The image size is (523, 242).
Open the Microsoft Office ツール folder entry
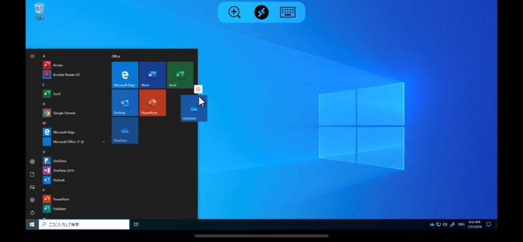pyautogui.click(x=74, y=141)
